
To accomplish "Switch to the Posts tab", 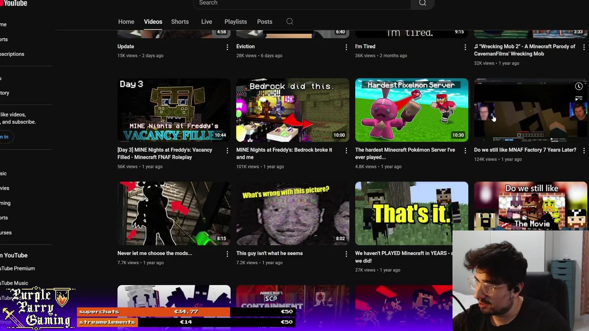I will [265, 22].
